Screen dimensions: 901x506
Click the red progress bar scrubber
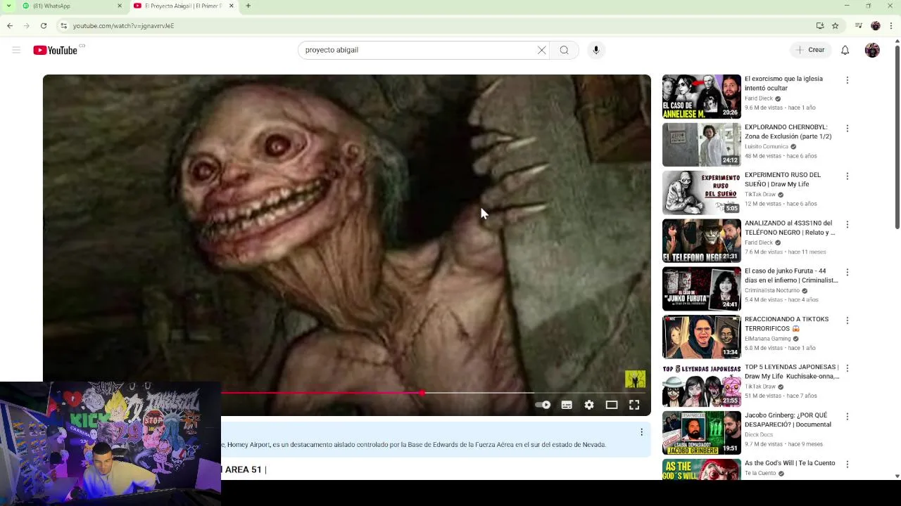click(422, 393)
